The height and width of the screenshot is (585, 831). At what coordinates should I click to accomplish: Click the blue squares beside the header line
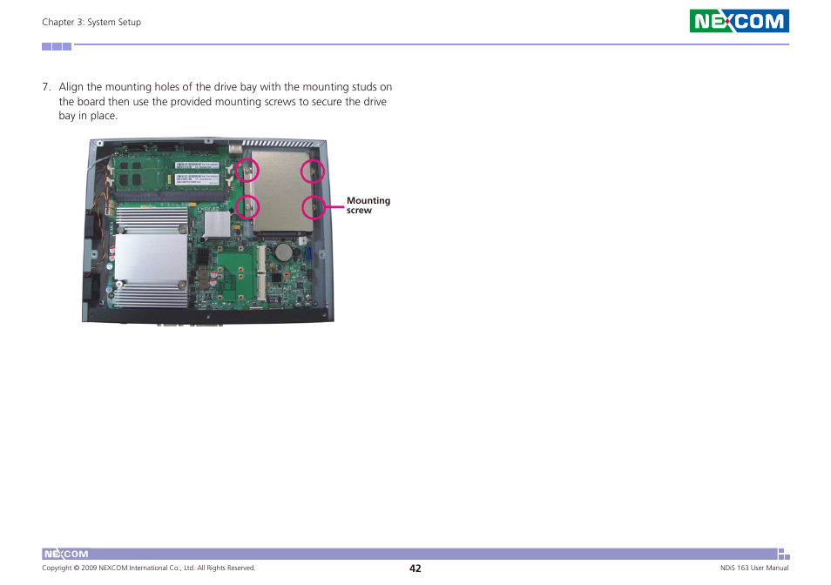(57, 46)
